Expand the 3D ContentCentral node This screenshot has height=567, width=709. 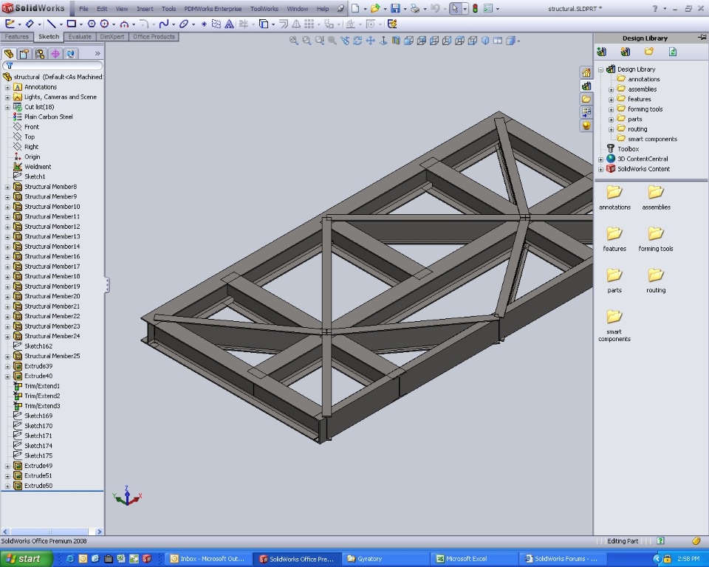601,159
